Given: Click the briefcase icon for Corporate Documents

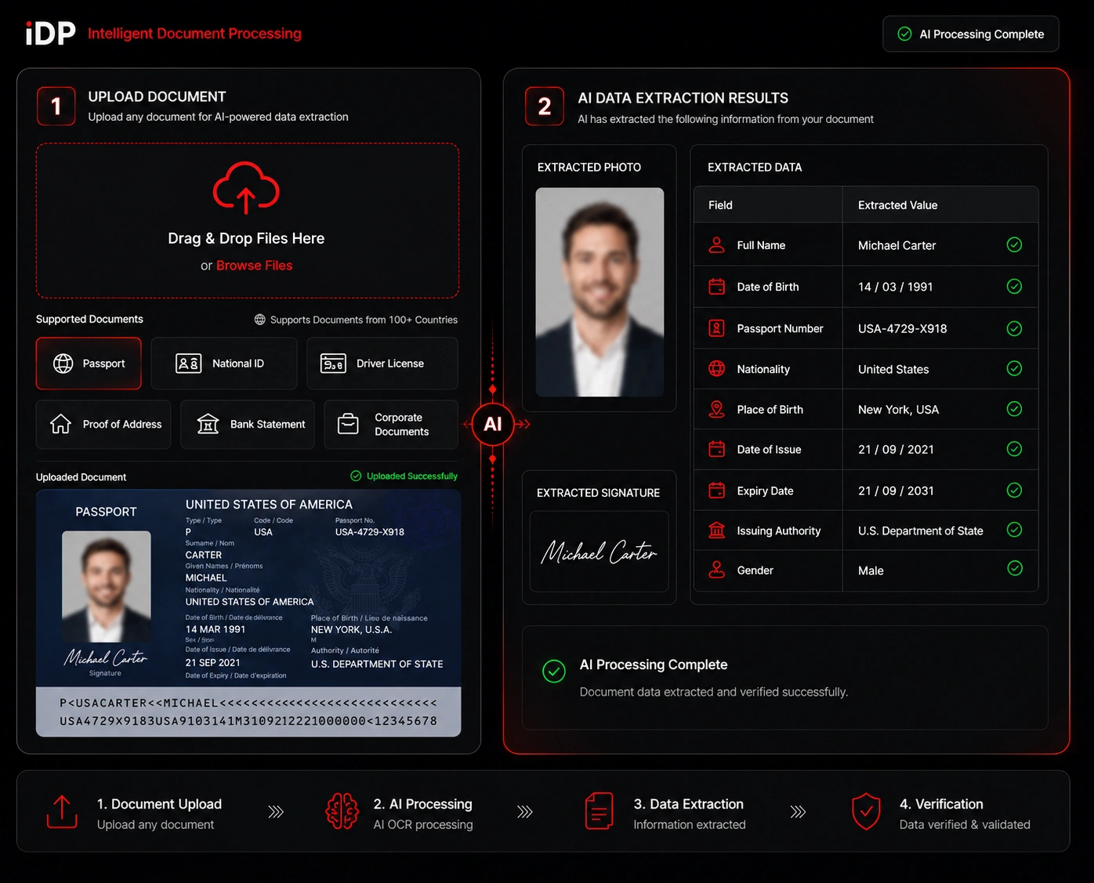Looking at the screenshot, I should pos(348,424).
